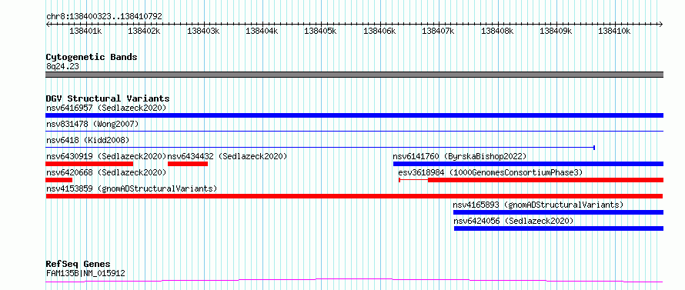Click the 138405k ruler tick label
The width and height of the screenshot is (685, 290).
point(320,31)
